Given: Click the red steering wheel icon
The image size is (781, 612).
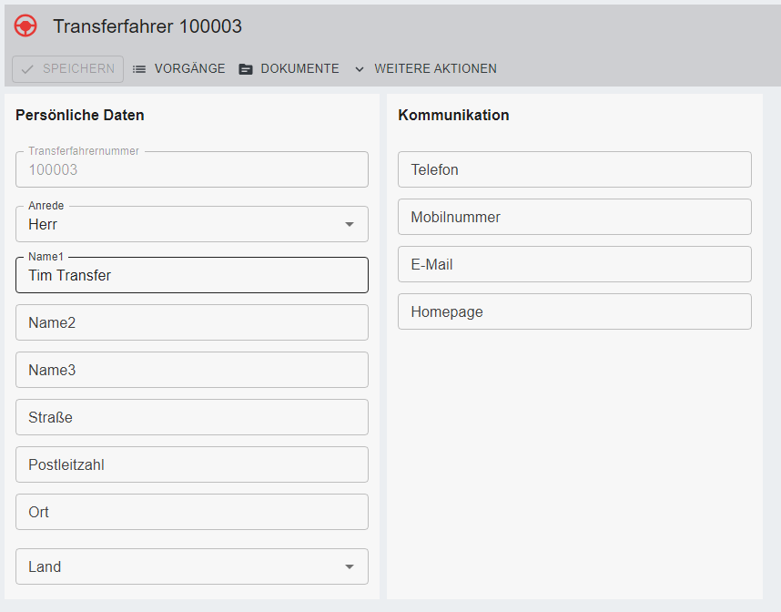Looking at the screenshot, I should pos(25,26).
